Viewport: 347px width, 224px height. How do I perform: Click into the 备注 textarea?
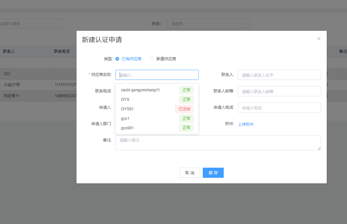click(218, 143)
